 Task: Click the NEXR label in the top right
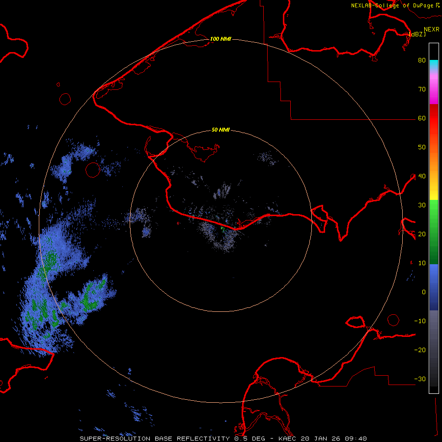click(x=432, y=29)
